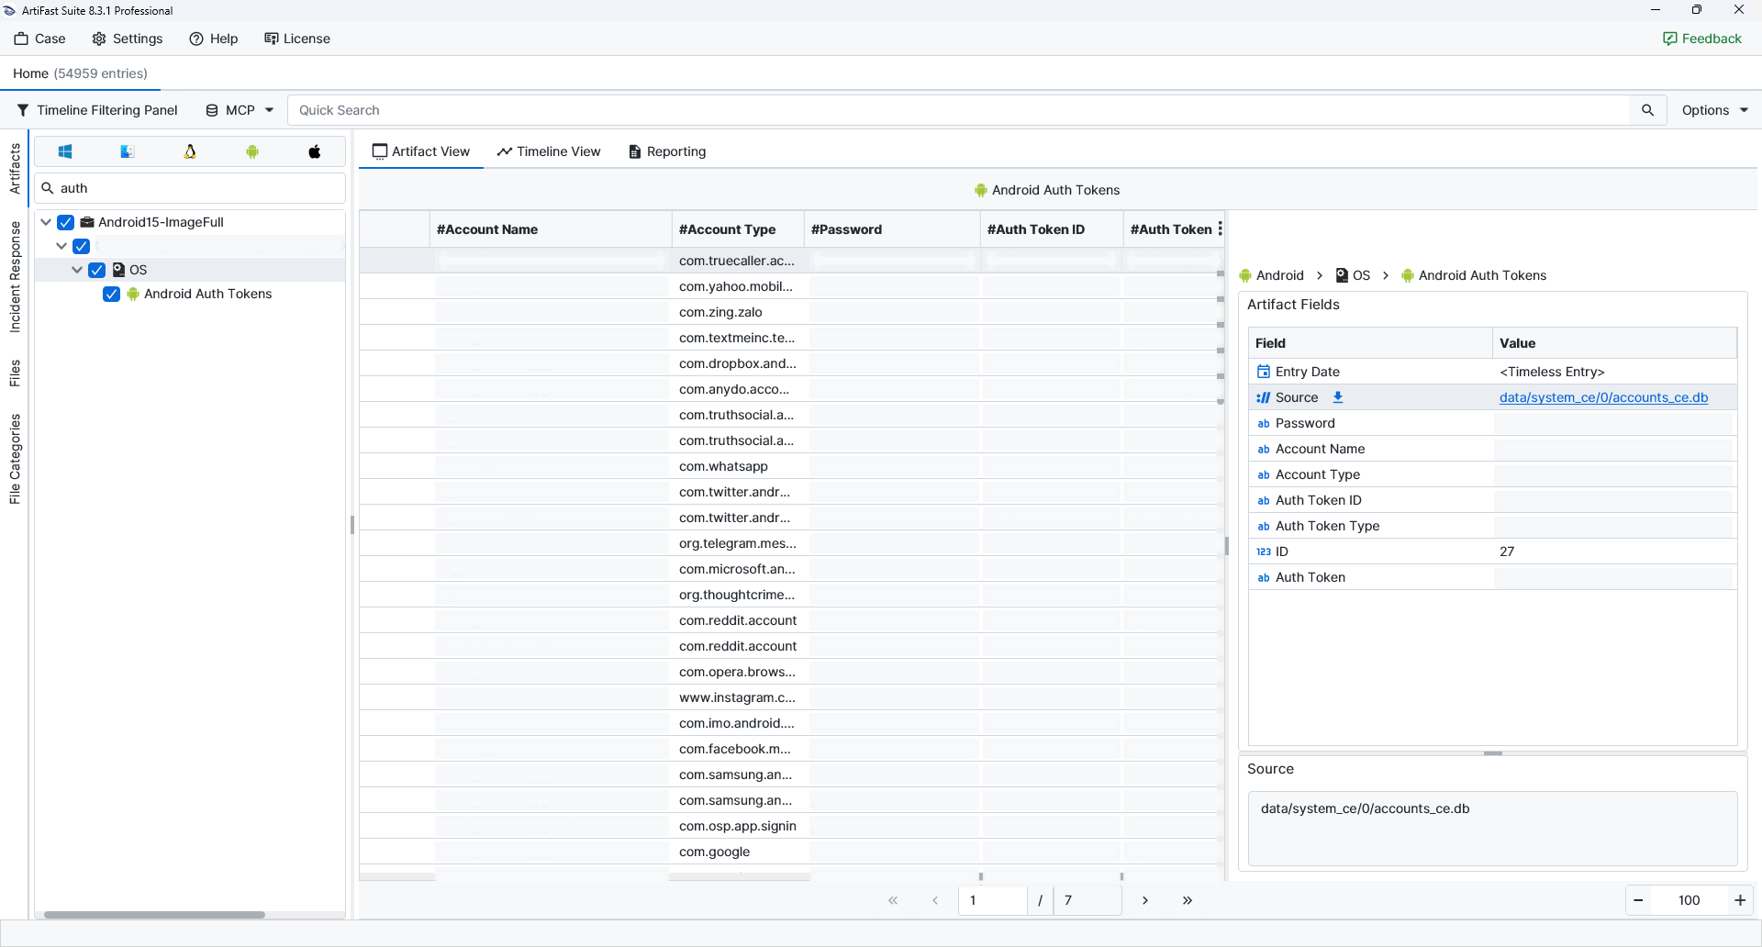The image size is (1762, 947).
Task: Go to the next page
Action: pyautogui.click(x=1145, y=900)
